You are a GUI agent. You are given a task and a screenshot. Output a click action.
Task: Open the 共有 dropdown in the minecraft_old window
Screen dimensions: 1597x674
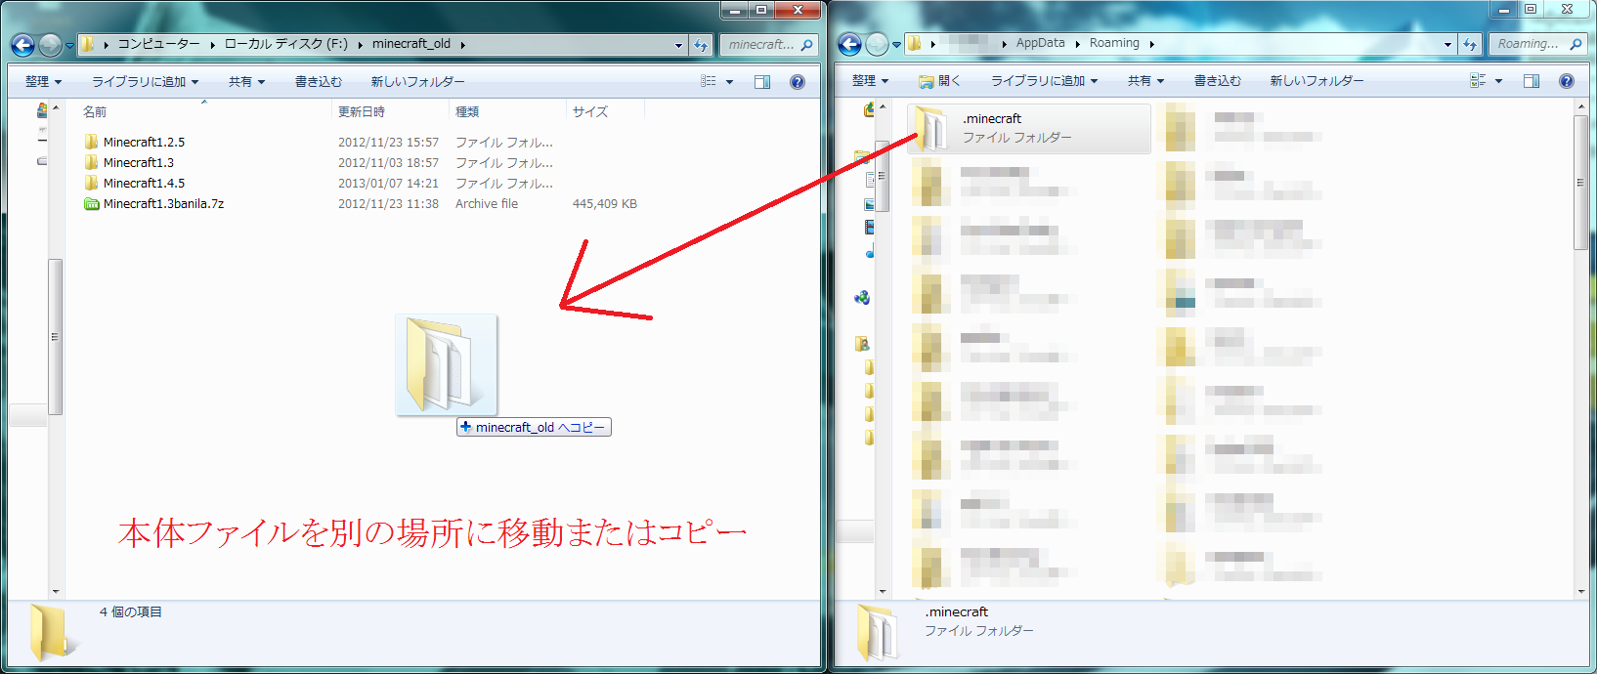246,82
